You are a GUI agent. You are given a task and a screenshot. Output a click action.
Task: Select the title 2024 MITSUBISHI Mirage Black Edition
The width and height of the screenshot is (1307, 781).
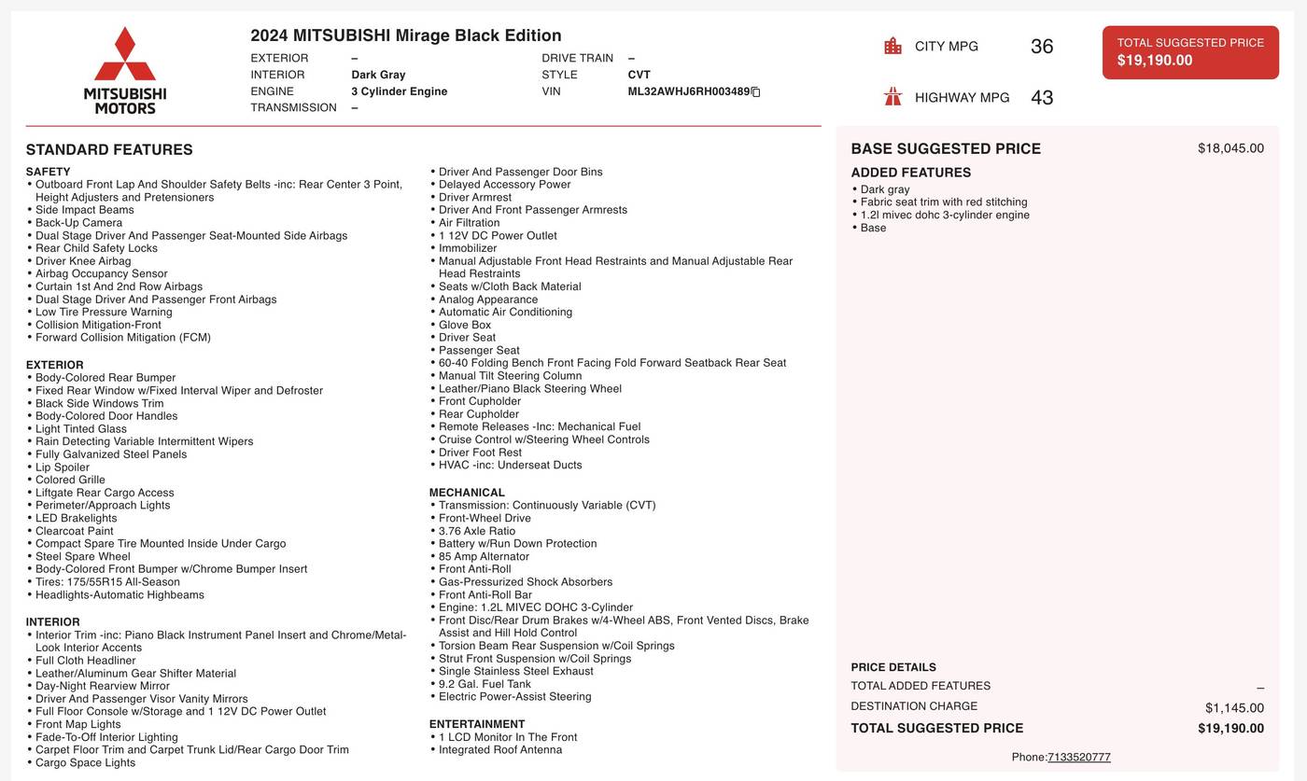(x=406, y=35)
